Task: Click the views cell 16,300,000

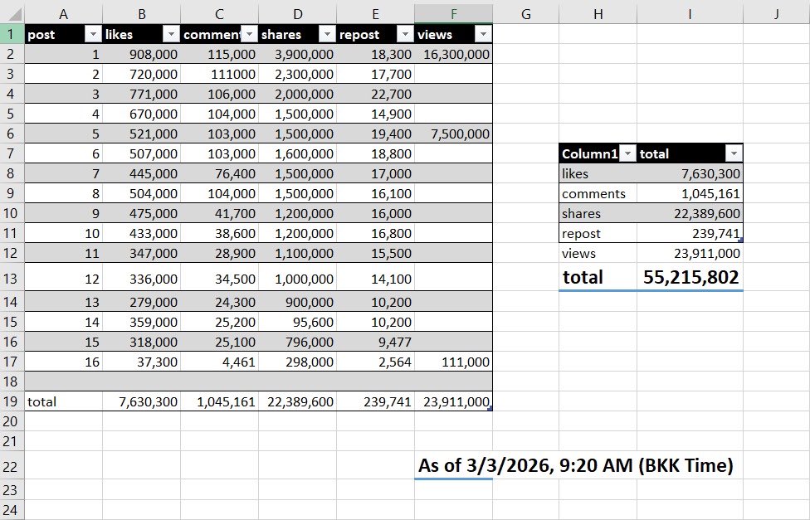Action: 454,54
